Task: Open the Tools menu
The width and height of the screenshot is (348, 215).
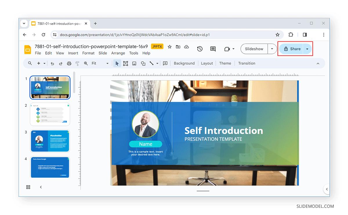Action: (134, 53)
